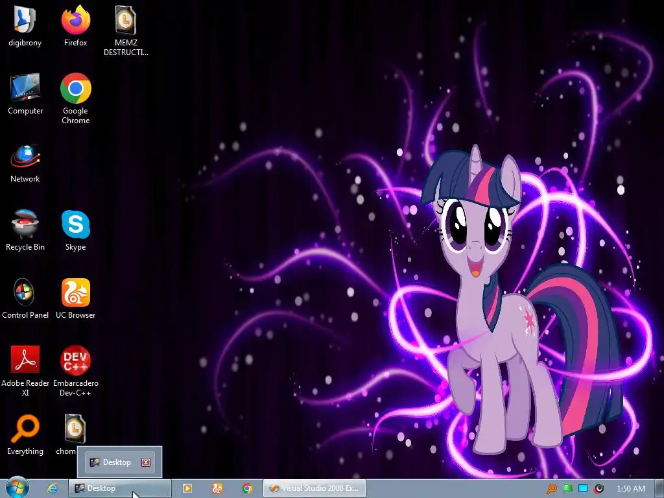The height and width of the screenshot is (498, 664).
Task: Open the Recycle Bin
Action: tap(25, 230)
